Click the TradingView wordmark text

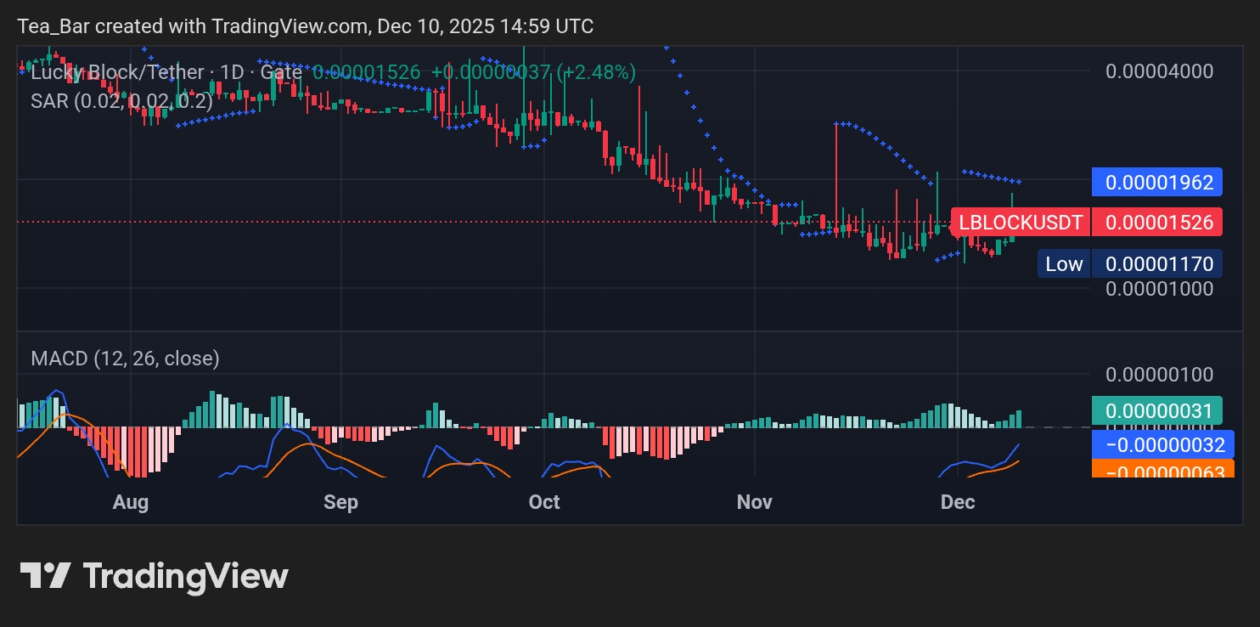pyautogui.click(x=186, y=576)
